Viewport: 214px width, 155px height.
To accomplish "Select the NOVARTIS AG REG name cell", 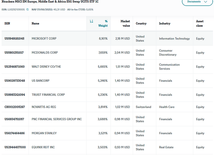I will [44, 107].
